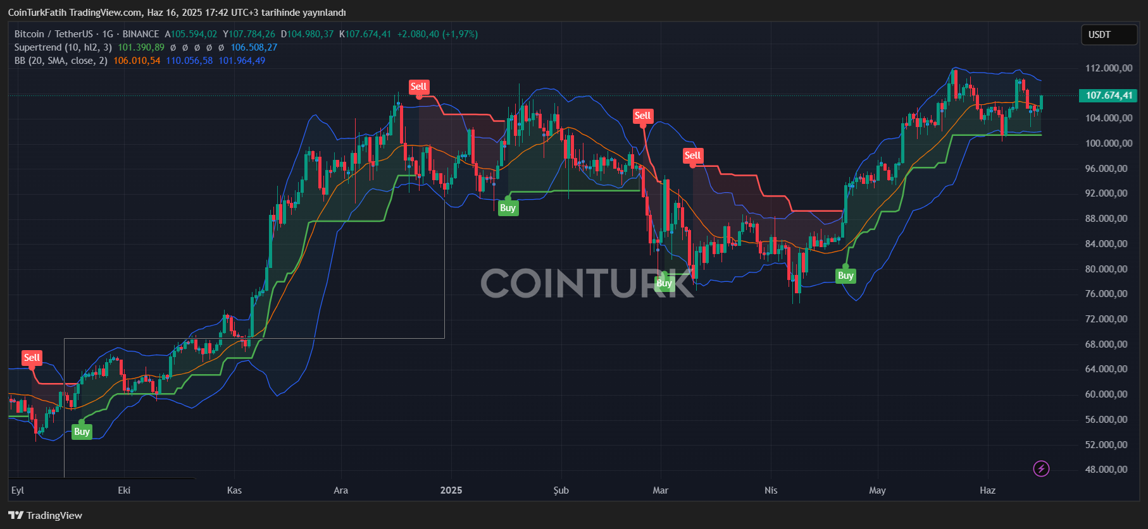Click the Nis label on the time axis
The height and width of the screenshot is (529, 1148).
coord(771,490)
